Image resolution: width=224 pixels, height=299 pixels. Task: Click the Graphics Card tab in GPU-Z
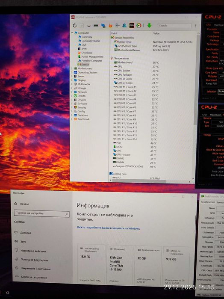[x=208, y=202]
